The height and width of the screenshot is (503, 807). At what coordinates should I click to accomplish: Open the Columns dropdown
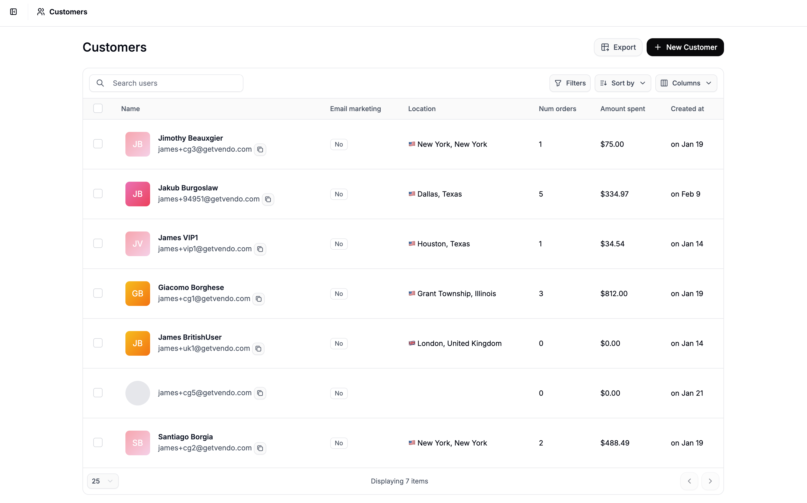686,83
